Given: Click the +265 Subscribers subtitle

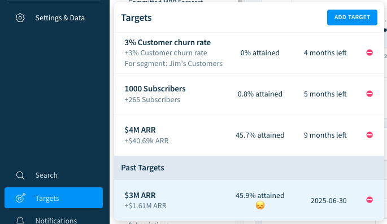Looking at the screenshot, I should click(153, 99).
